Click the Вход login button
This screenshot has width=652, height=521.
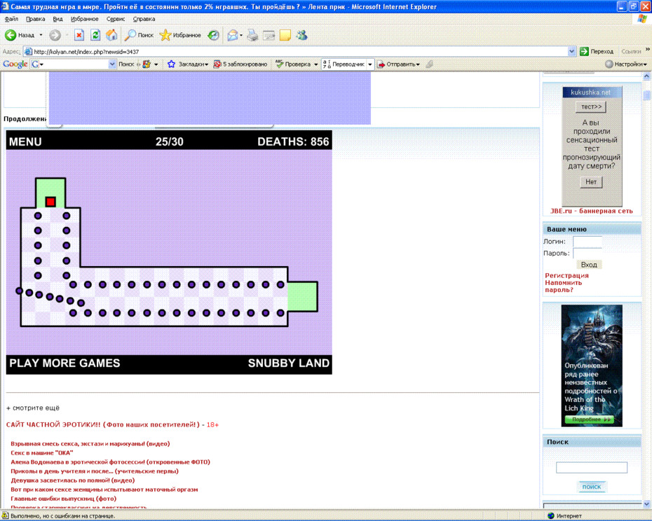[589, 265]
